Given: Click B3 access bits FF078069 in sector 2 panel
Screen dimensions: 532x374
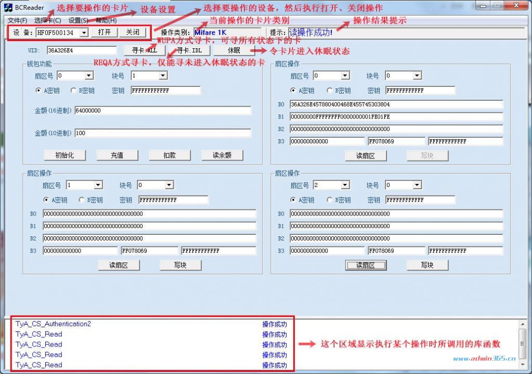Looking at the screenshot, I should [396, 251].
